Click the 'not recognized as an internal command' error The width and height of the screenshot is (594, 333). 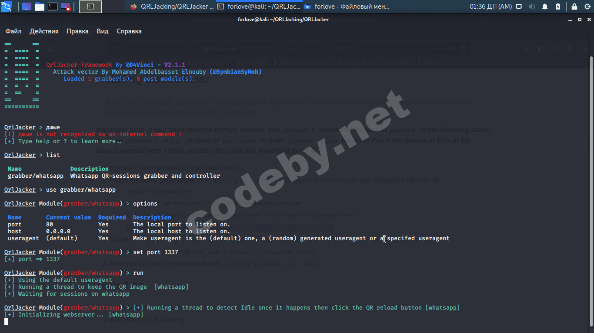pos(93,134)
